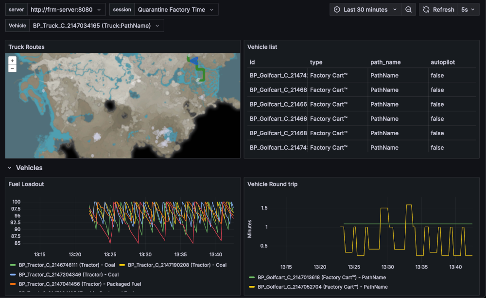The image size is (486, 298).
Task: Click the Refresh dashboard icon
Action: (426, 10)
